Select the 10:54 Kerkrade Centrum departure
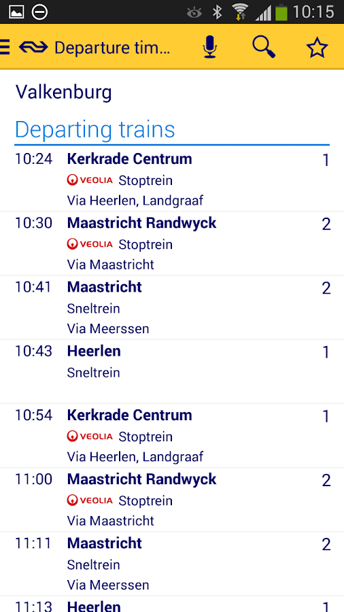The image size is (344, 612). pyautogui.click(x=172, y=436)
